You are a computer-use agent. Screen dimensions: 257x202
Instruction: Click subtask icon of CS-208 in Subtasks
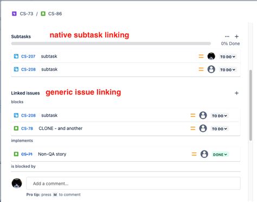pos(16,70)
